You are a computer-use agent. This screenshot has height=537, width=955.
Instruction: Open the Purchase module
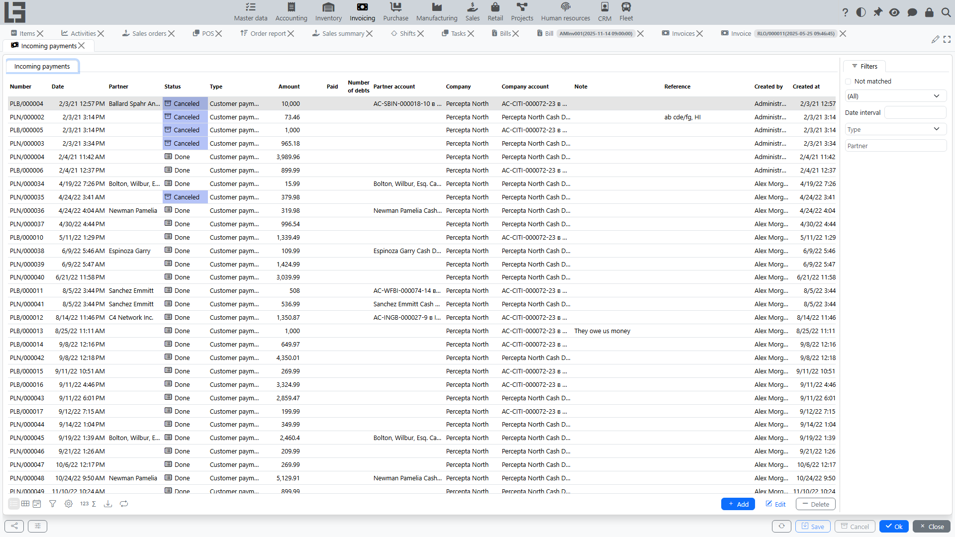click(x=396, y=12)
